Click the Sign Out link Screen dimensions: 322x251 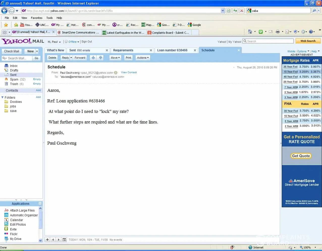(87, 42)
